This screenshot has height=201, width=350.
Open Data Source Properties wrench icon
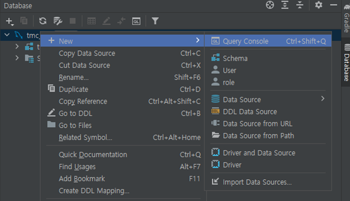pos(58,21)
